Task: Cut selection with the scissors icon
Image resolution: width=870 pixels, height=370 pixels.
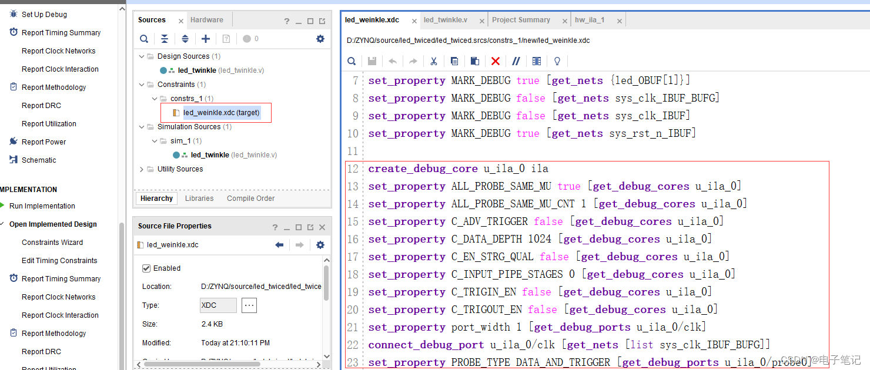Action: tap(434, 61)
